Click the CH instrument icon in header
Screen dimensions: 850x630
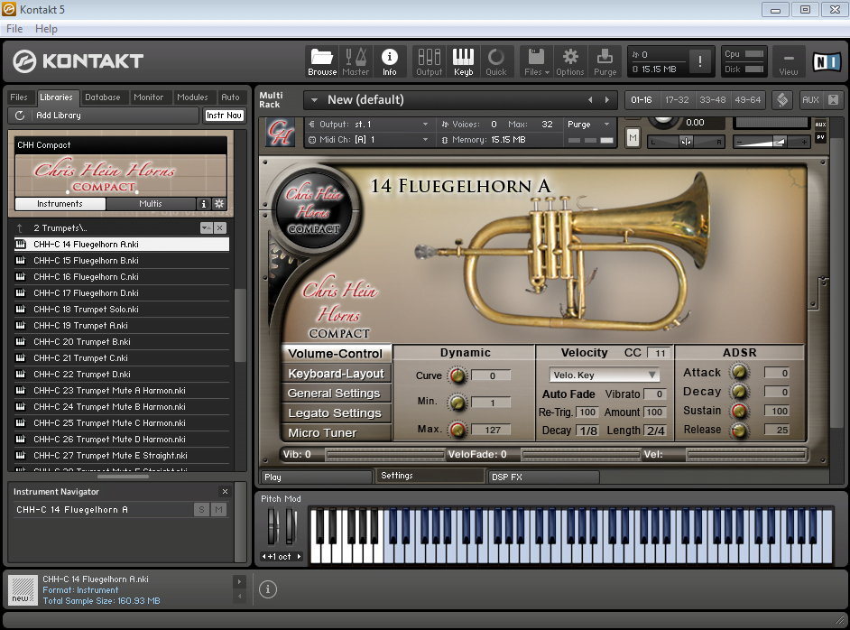coord(280,132)
